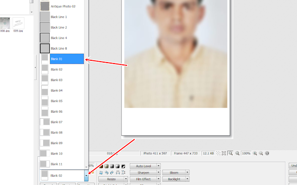Apply the negative invert icon
Screen dimensions: 297x185
[x=123, y=166]
